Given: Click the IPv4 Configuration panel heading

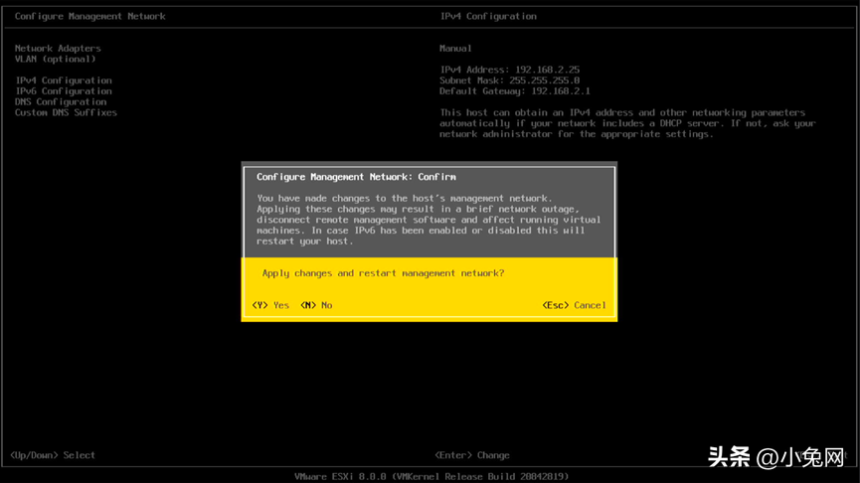Looking at the screenshot, I should click(488, 17).
